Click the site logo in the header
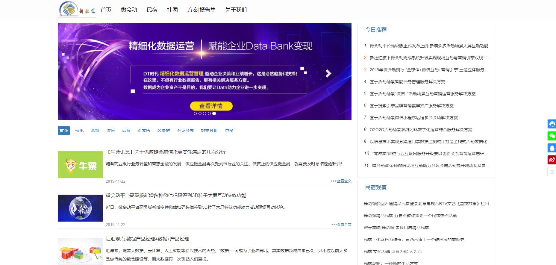The height and width of the screenshot is (265, 556). pos(77,9)
